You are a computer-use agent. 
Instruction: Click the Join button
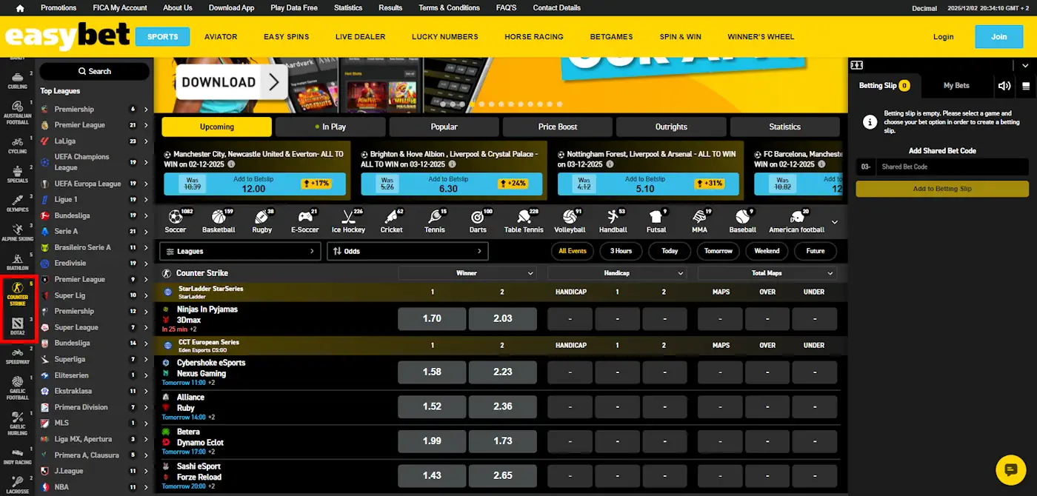998,36
